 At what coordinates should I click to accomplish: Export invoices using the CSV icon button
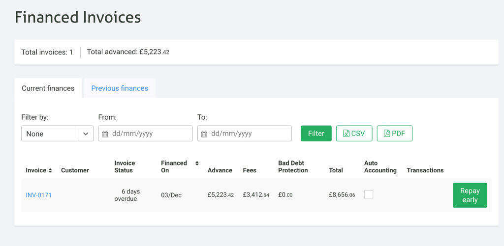coord(354,134)
